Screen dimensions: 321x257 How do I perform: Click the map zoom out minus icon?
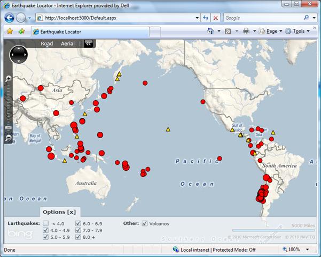tap(9, 137)
